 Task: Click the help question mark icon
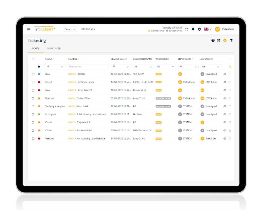(213, 40)
